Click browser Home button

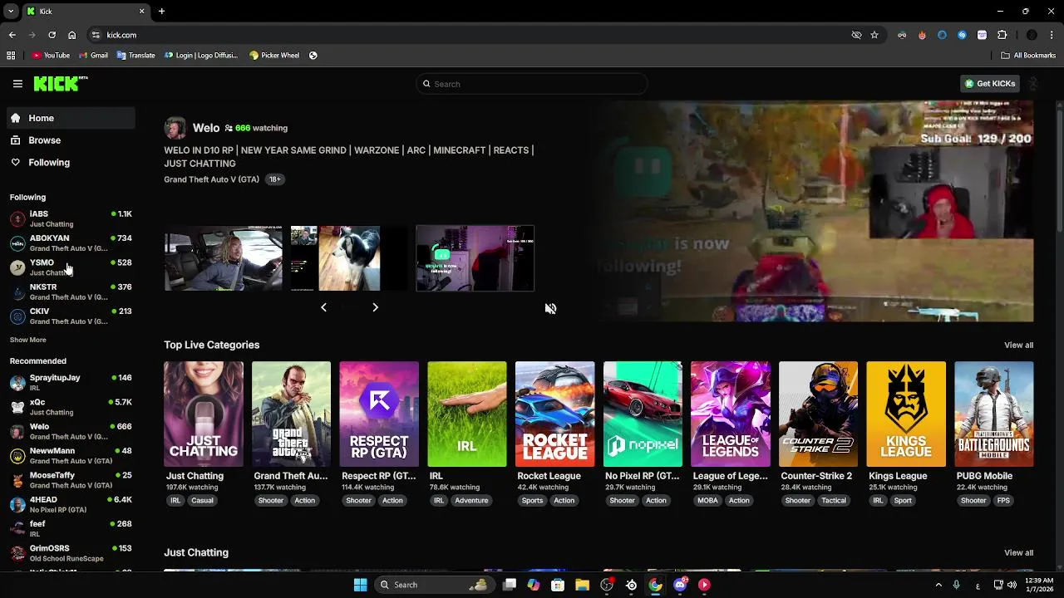click(x=72, y=35)
